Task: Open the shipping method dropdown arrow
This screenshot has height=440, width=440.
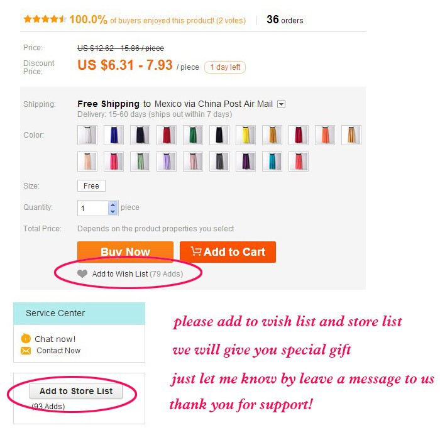Action: point(281,104)
